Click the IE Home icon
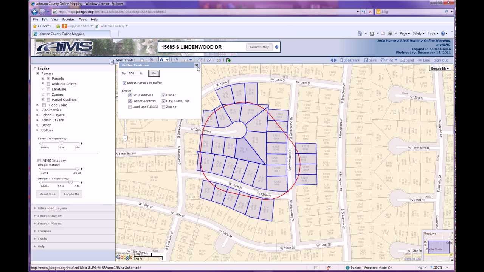This screenshot has width=484, height=272. [x=360, y=34]
